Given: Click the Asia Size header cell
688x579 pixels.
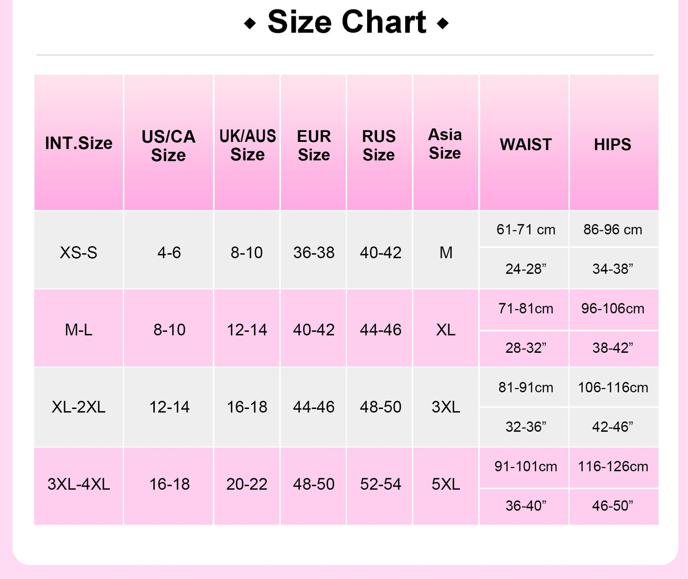Looking at the screenshot, I should [445, 144].
